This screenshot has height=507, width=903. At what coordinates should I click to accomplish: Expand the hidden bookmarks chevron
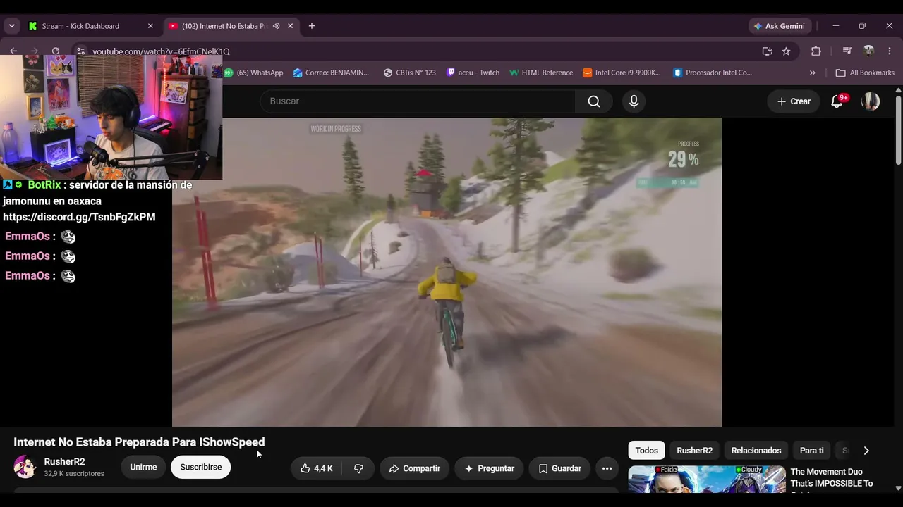[813, 73]
